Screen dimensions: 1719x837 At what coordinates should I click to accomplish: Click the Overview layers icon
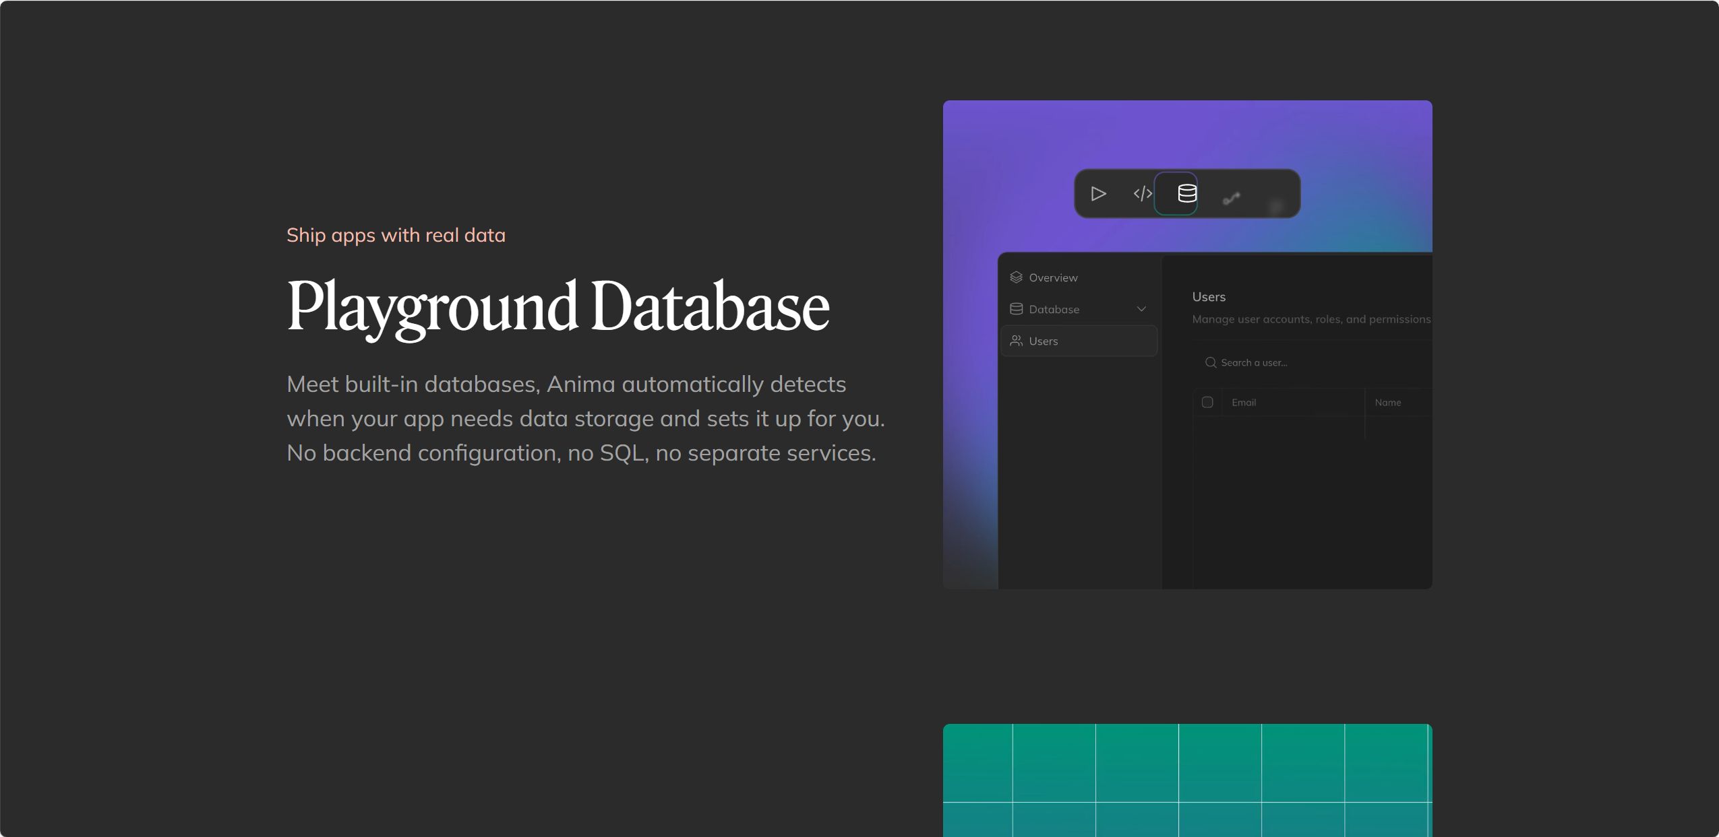[1017, 277]
